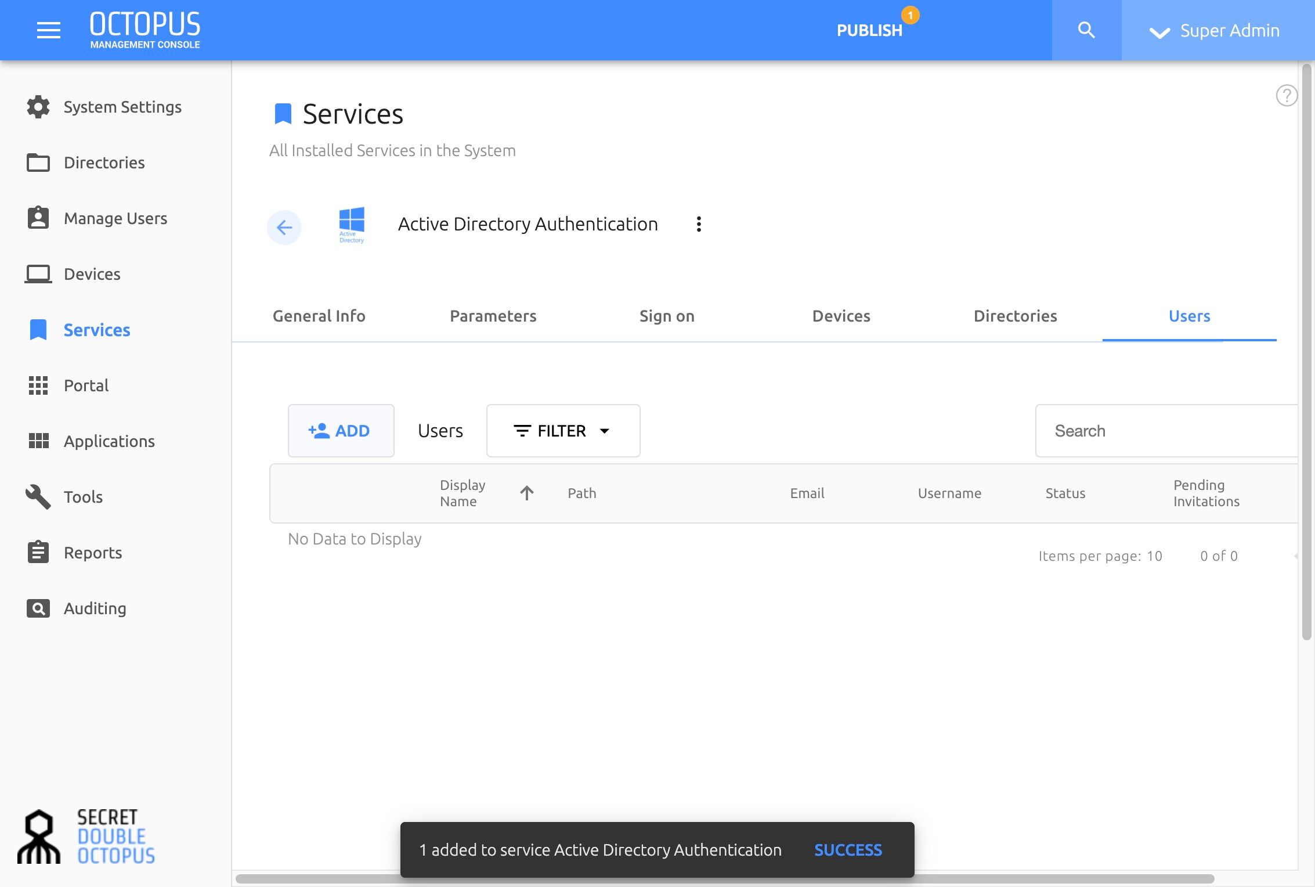Image resolution: width=1315 pixels, height=887 pixels.
Task: Open the Auditing section
Action: coord(95,608)
